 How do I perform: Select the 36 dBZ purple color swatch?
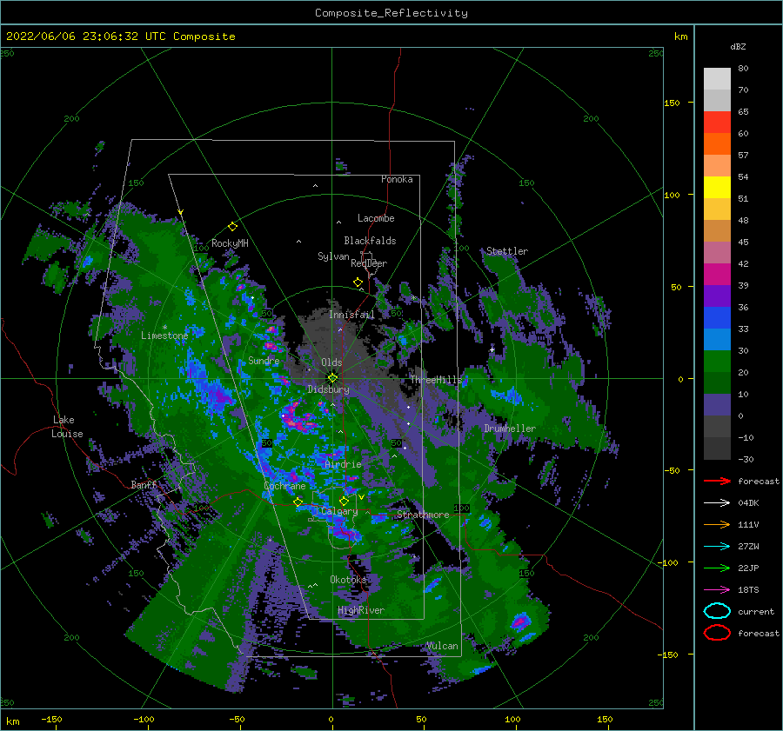717,296
